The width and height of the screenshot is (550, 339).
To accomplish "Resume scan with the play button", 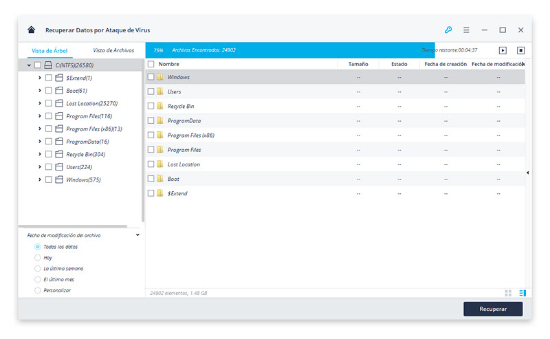I will pyautogui.click(x=503, y=50).
